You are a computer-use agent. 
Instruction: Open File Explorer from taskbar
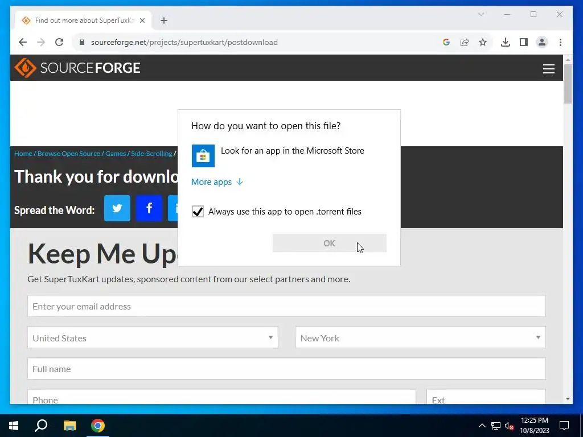69,426
